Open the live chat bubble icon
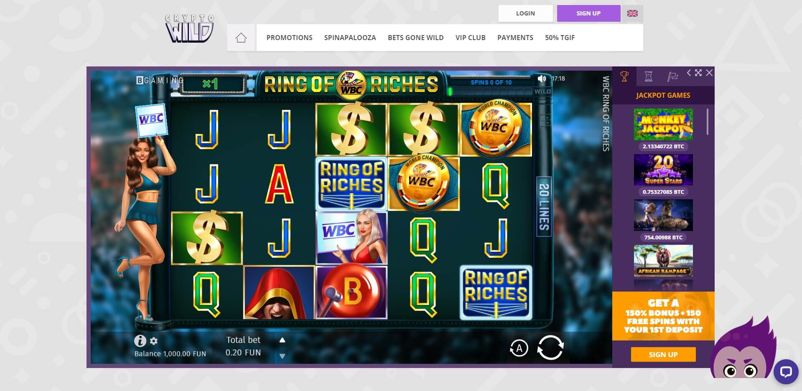This screenshot has width=802, height=391. [786, 372]
